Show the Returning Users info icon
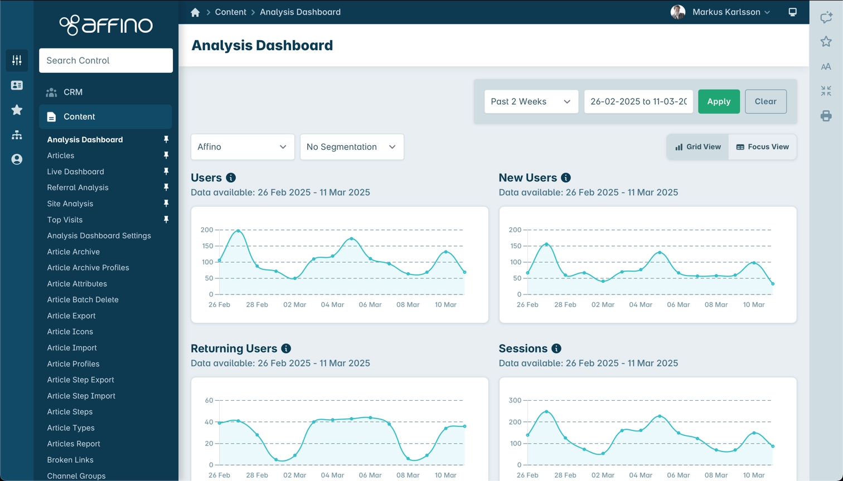Screen dimensions: 843x481 (x=286, y=349)
